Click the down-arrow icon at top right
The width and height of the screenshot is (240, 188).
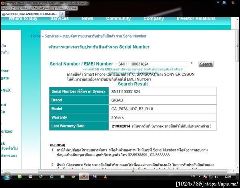218,2
